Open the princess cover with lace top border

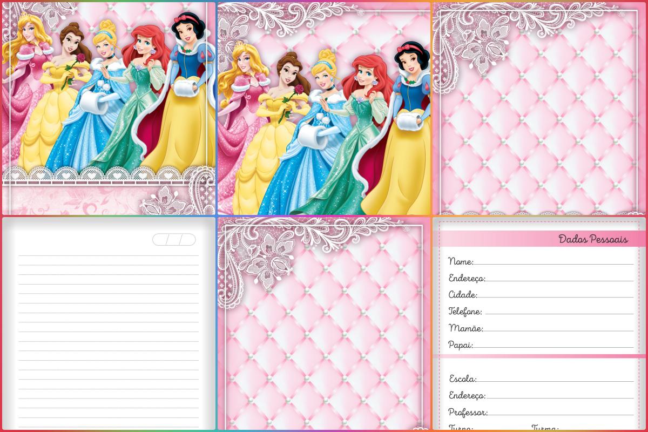click(324, 108)
